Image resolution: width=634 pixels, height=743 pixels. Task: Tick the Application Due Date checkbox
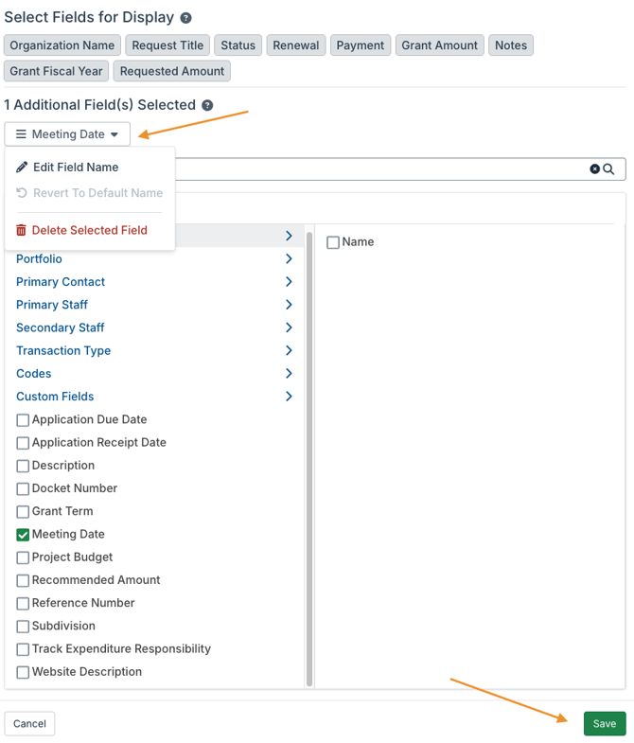coord(23,420)
